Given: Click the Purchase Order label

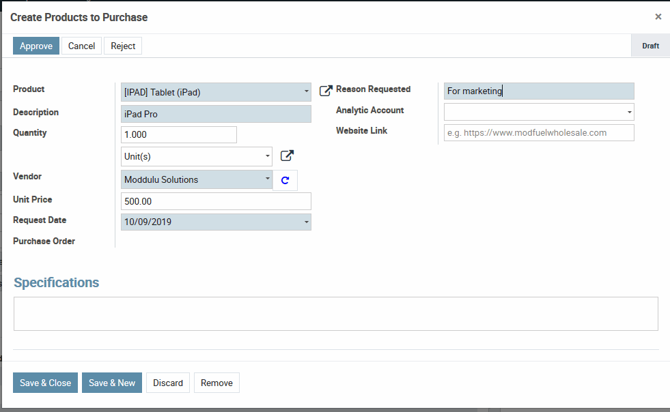Looking at the screenshot, I should pyautogui.click(x=44, y=241).
